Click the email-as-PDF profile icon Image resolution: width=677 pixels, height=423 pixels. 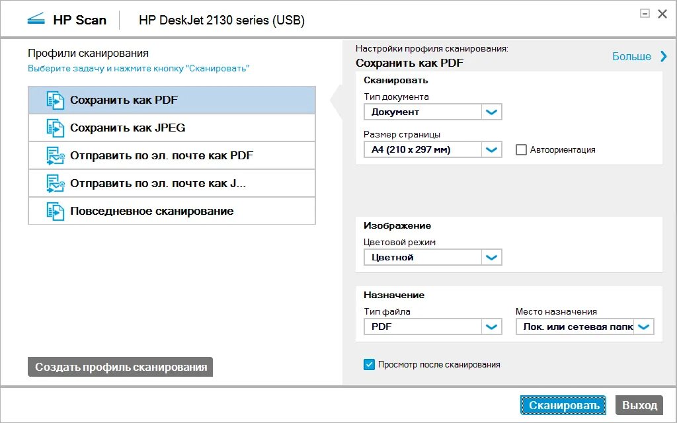coord(56,156)
